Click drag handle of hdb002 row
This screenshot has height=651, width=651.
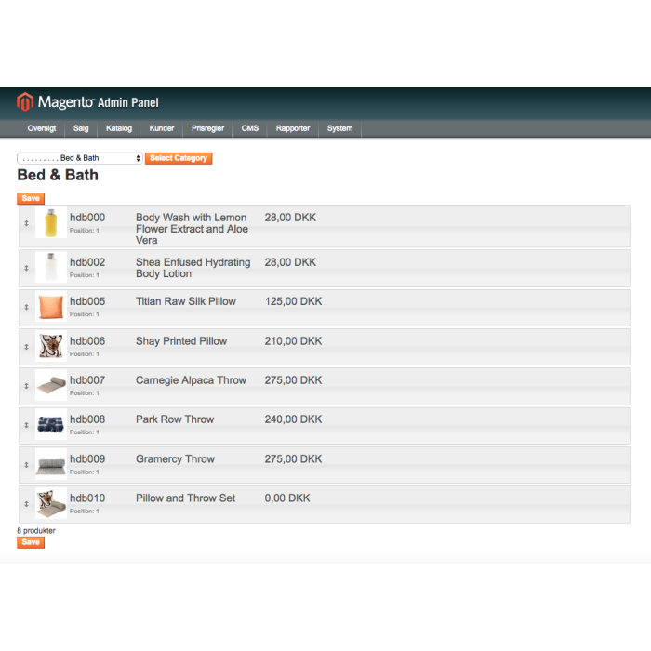(x=26, y=268)
